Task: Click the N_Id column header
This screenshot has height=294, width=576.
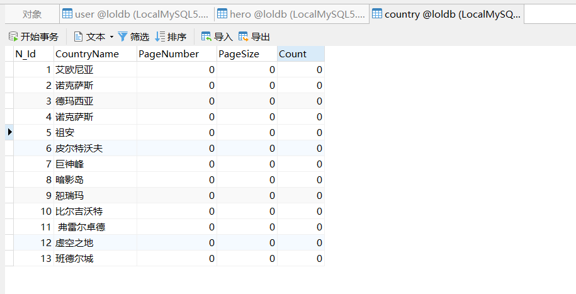Action: click(34, 54)
